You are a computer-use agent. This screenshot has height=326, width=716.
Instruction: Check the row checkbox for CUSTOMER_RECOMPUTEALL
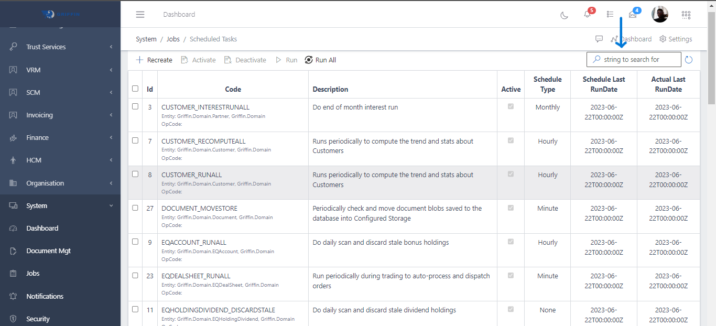click(135, 140)
